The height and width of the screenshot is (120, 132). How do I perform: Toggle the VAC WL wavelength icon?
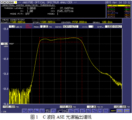pos(60,111)
